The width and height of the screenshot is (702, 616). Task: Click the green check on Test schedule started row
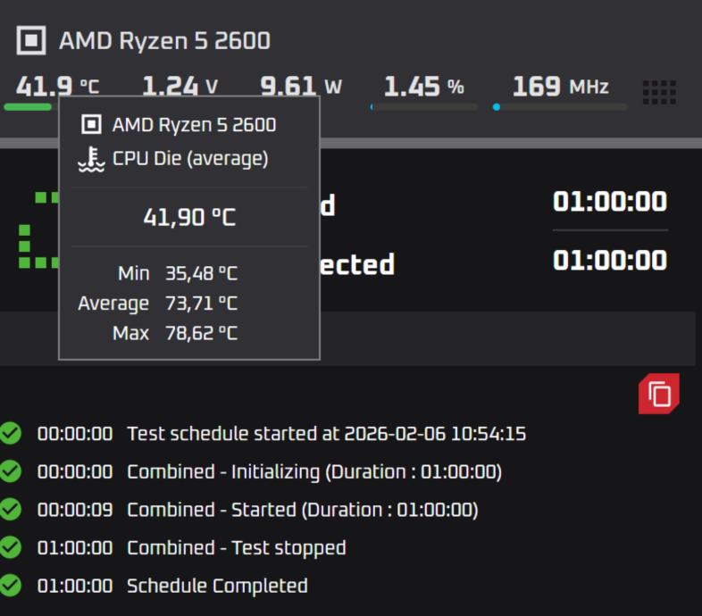(11, 433)
